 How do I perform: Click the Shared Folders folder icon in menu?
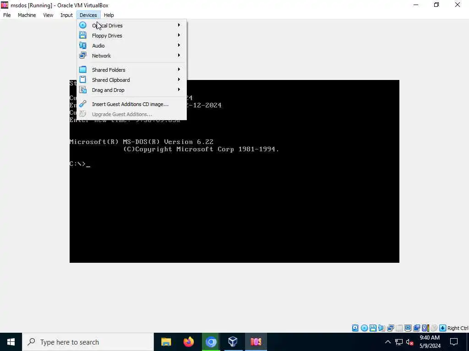pos(82,69)
